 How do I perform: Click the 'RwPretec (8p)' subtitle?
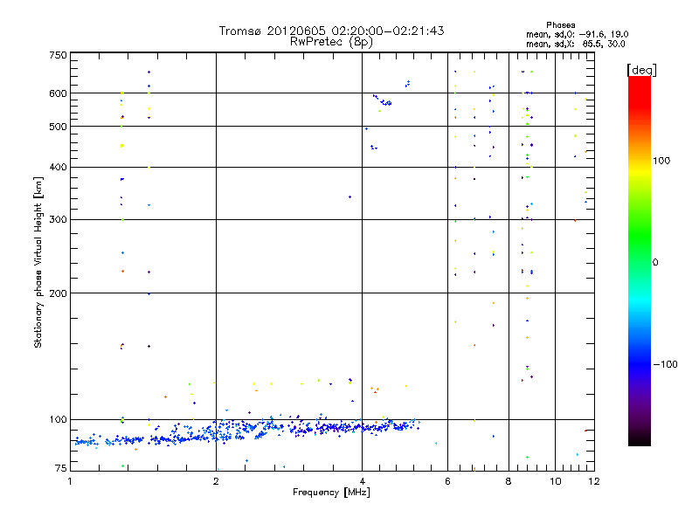(331, 42)
